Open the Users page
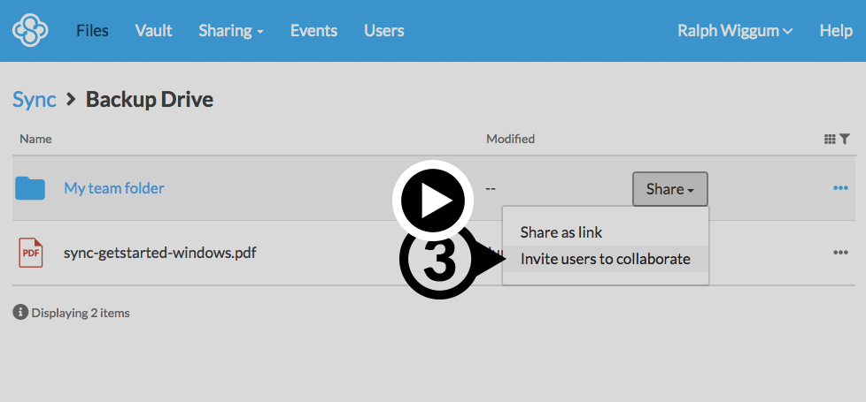 [x=383, y=31]
